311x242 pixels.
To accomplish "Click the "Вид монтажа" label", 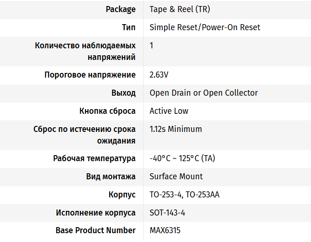I will click(111, 177).
